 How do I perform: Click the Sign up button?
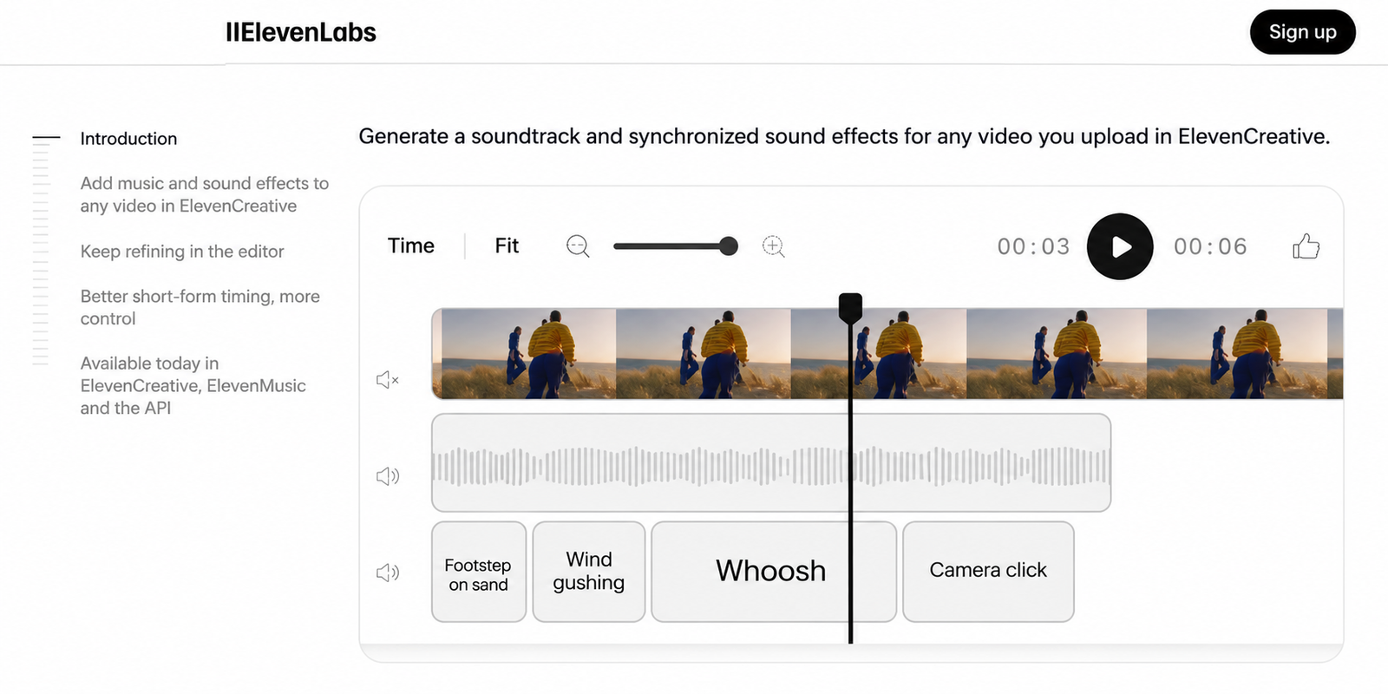click(x=1302, y=32)
